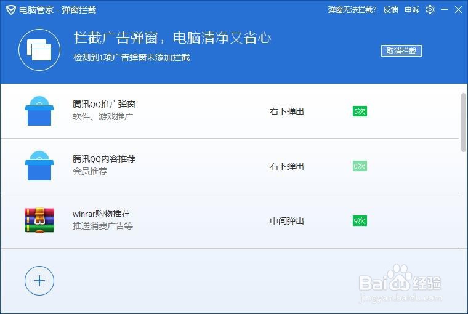The image size is (468, 314).
Task: Click the 9次 count badge
Action: (360, 221)
